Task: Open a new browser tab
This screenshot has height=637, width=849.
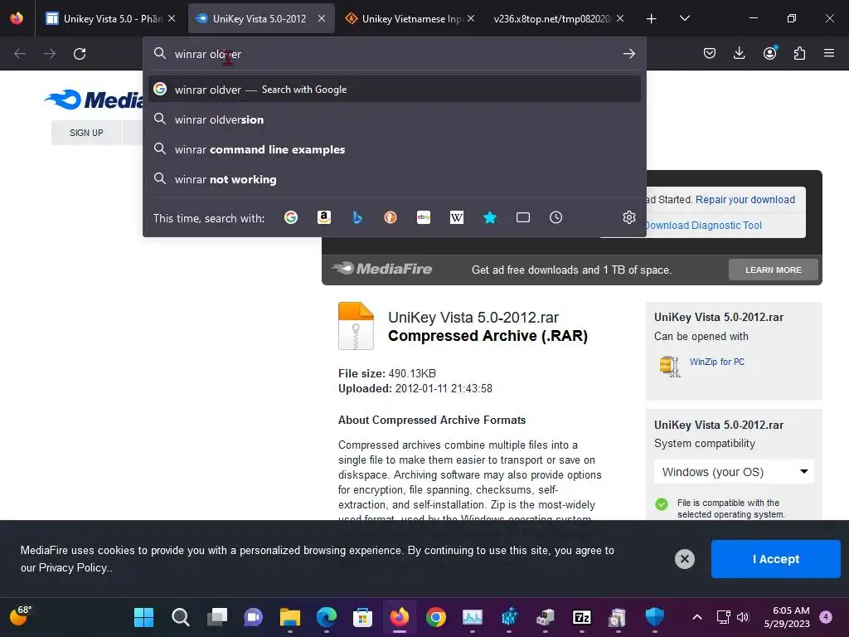Action: pyautogui.click(x=652, y=18)
